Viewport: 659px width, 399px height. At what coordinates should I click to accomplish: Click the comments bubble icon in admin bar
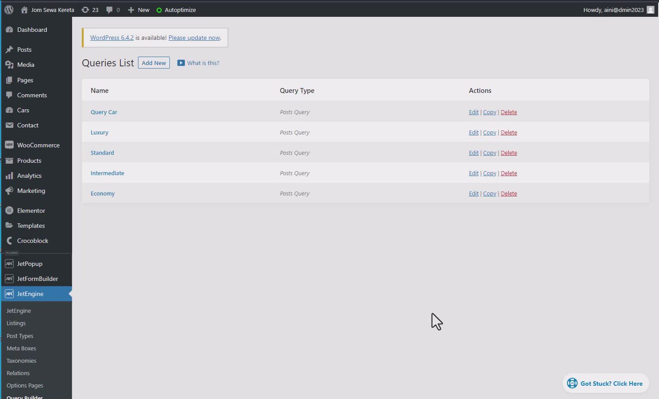coord(109,10)
